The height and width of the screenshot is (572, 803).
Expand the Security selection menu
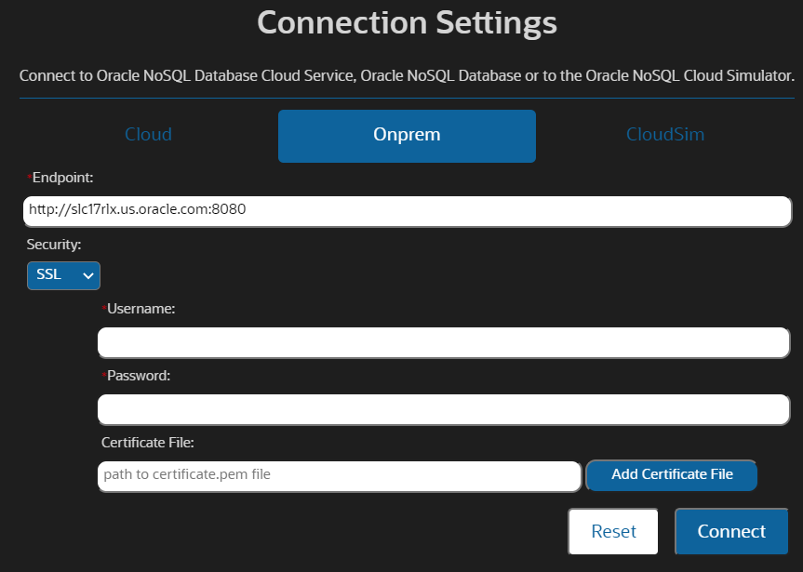(63, 275)
